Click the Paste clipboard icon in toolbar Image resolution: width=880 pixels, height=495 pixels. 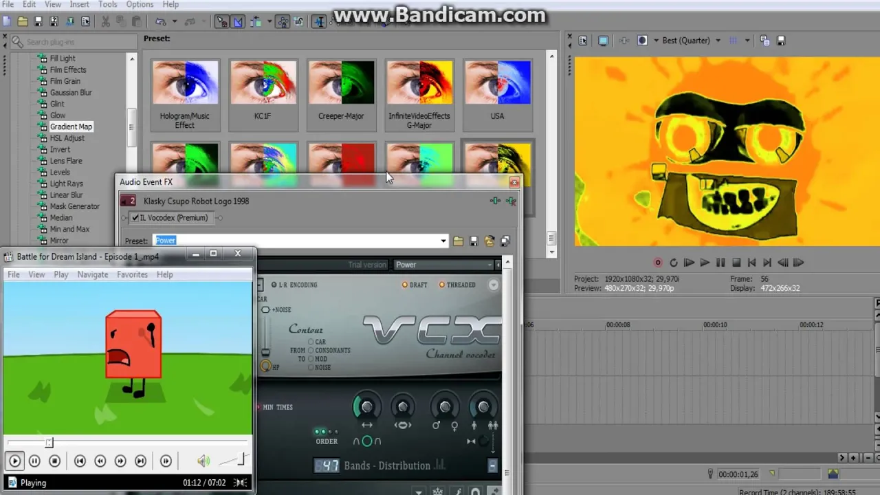(136, 21)
